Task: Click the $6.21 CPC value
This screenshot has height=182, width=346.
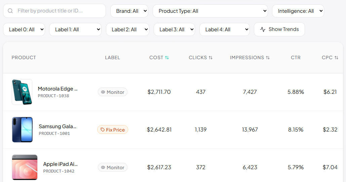Action: pos(330,92)
